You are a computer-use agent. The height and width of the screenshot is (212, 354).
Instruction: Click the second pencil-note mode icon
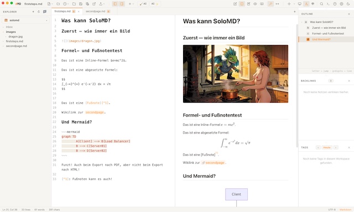(248, 4)
